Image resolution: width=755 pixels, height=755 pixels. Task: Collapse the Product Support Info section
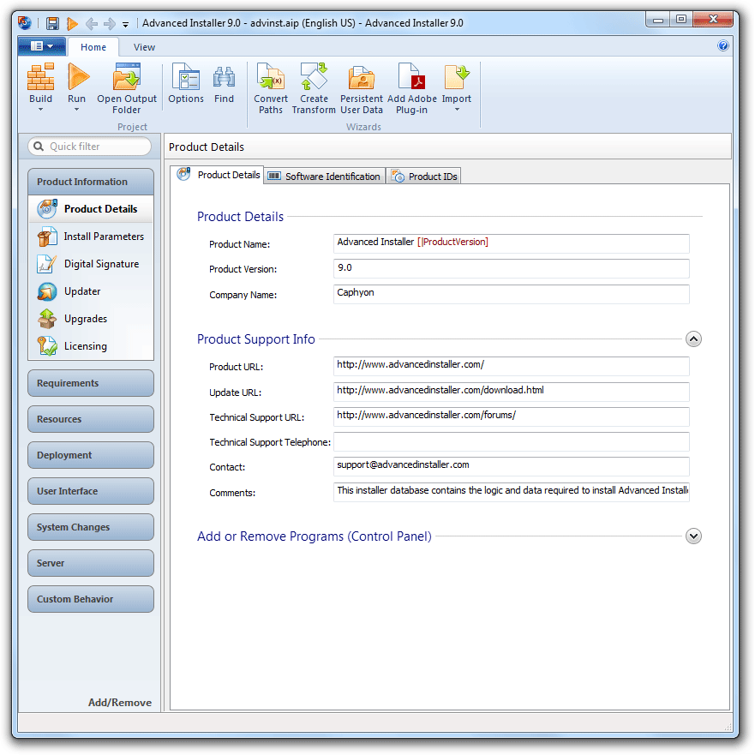pos(693,339)
